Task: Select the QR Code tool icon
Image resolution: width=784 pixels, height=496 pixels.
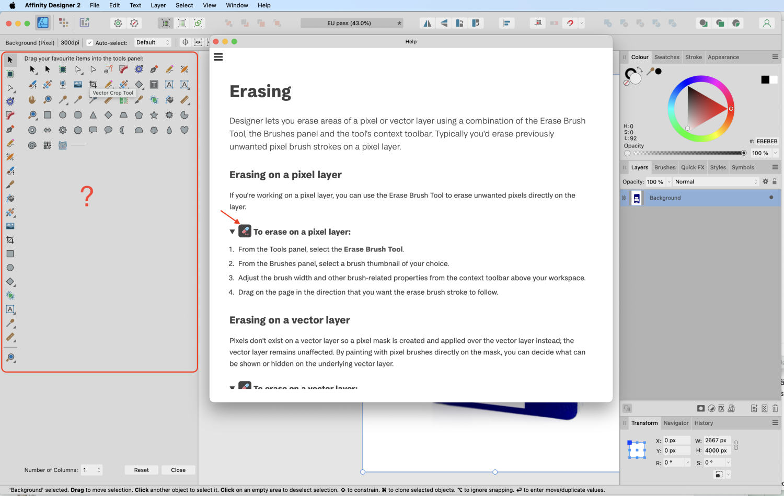Action: [47, 145]
